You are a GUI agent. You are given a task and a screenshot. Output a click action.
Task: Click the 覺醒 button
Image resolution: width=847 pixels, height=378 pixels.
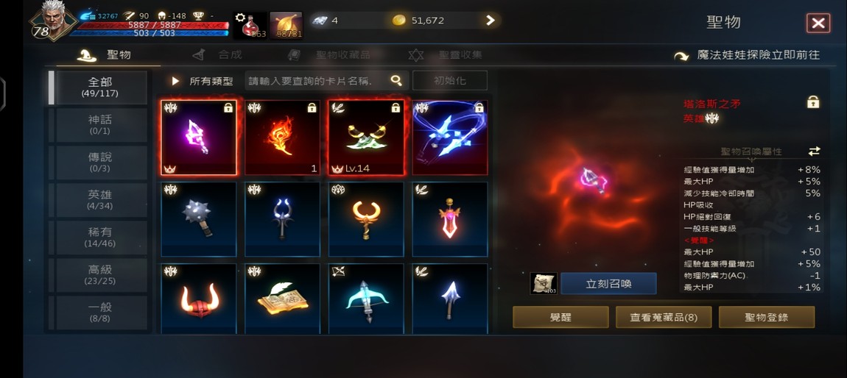[560, 317]
